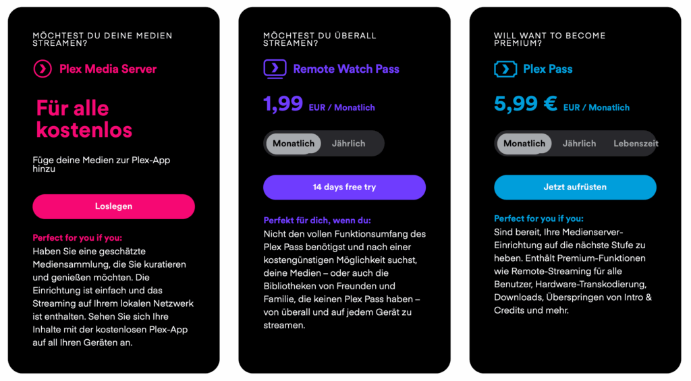Image resolution: width=691 pixels, height=381 pixels.
Task: Click 'Möchtest du deine Medien streamen?' heading
Action: [x=102, y=39]
